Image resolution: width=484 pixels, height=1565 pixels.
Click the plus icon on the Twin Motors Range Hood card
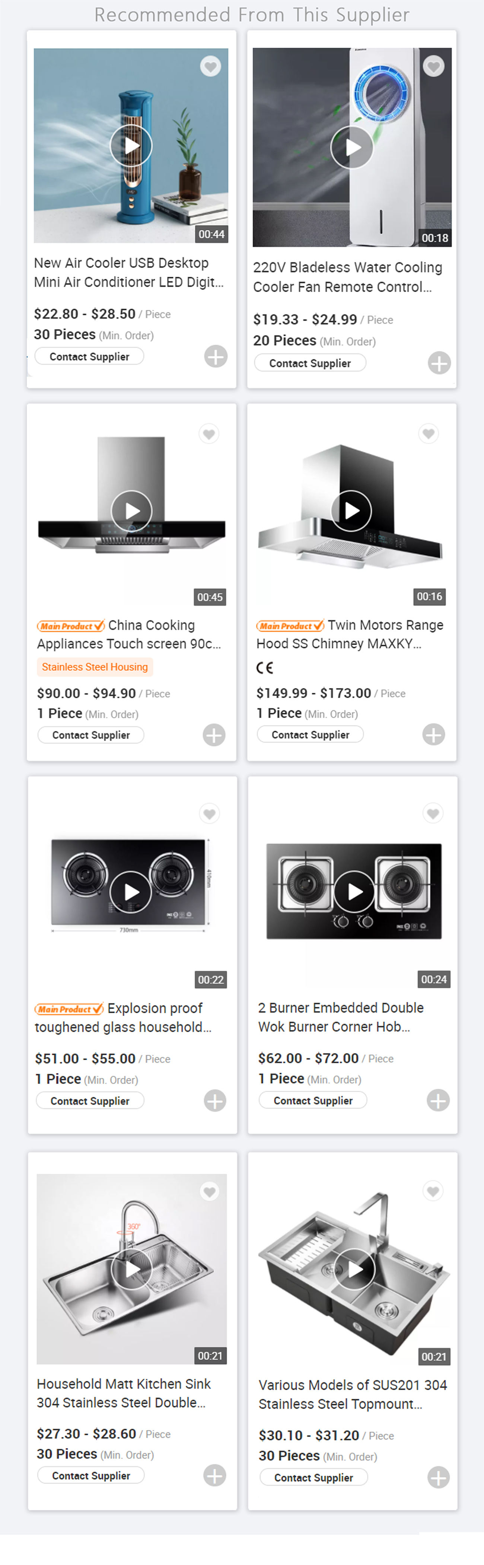[x=434, y=734]
